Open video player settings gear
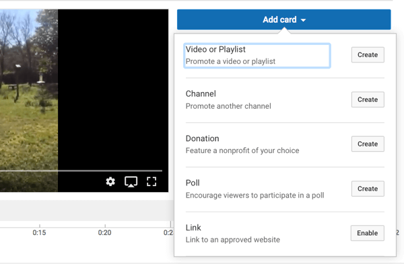This screenshot has height=264, width=404. [x=110, y=181]
